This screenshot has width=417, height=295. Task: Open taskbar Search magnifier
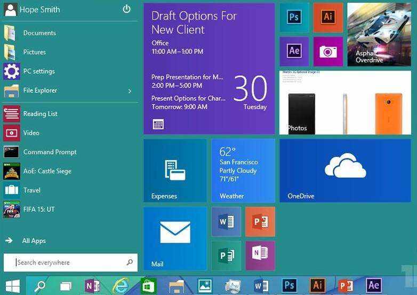(x=40, y=286)
